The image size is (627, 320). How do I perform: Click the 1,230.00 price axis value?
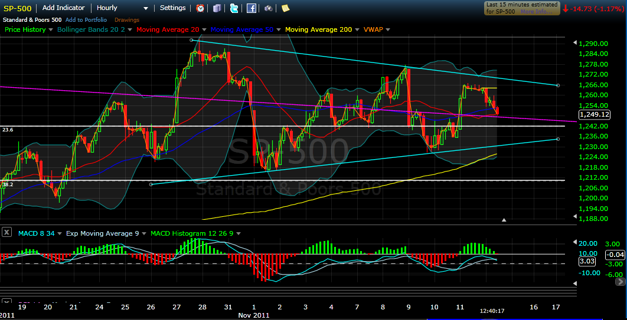point(594,146)
